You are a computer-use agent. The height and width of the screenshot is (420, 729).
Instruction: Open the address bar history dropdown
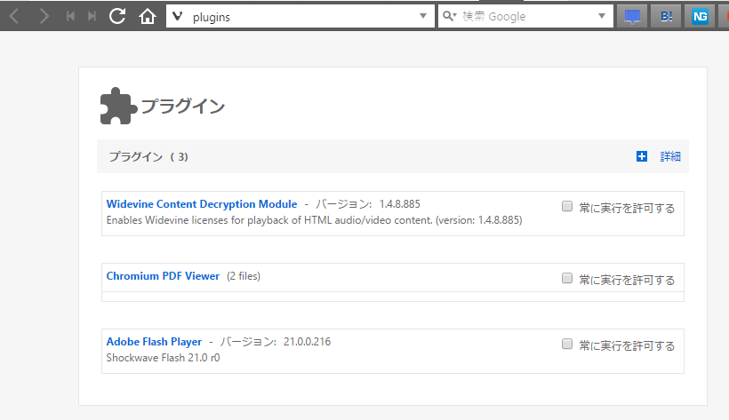[423, 16]
